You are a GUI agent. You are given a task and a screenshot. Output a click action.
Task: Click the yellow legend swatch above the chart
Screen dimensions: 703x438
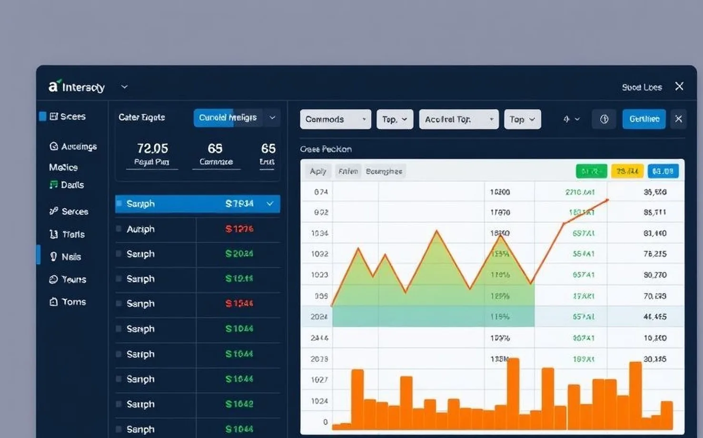(627, 171)
